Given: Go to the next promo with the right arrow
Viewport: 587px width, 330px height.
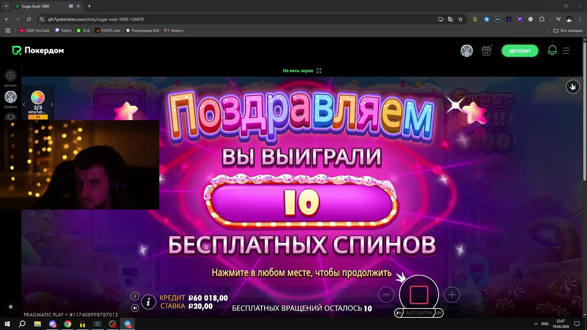Looking at the screenshot, I should click(51, 104).
